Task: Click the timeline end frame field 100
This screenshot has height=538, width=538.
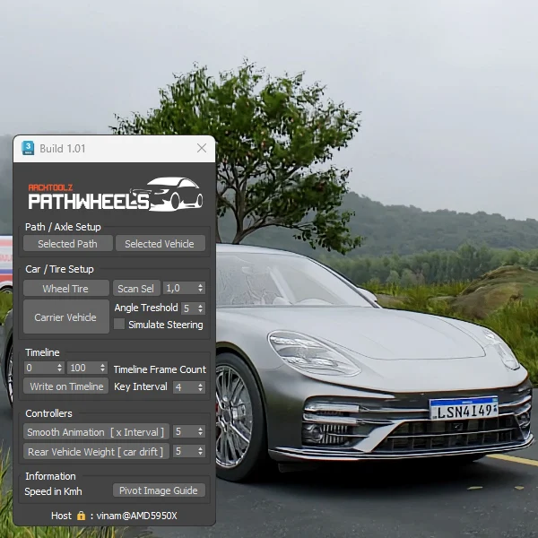Action: point(83,368)
